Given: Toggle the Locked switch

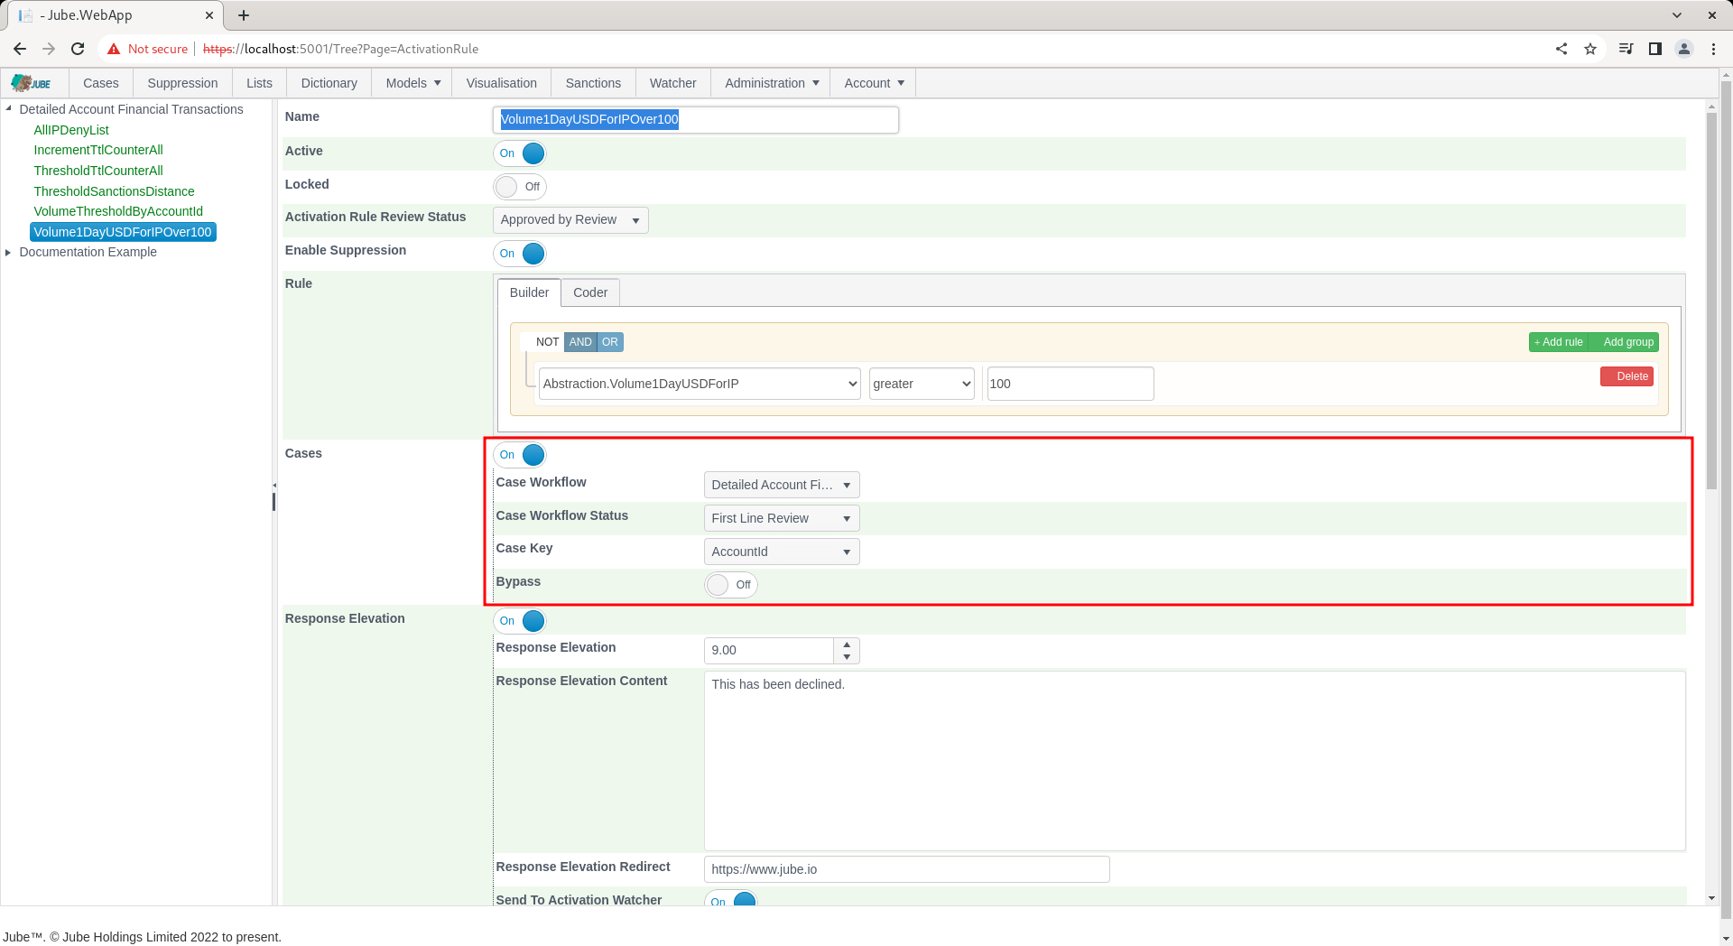Looking at the screenshot, I should [520, 187].
